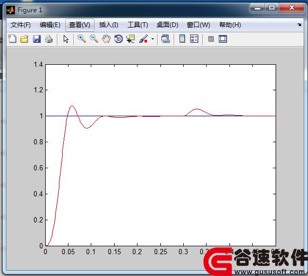Insert Legend using toolbar icon

tap(194, 39)
